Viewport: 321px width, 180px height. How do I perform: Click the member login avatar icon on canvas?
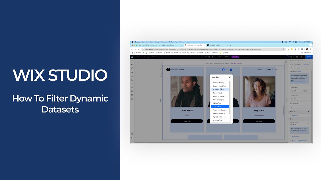[x=223, y=70]
